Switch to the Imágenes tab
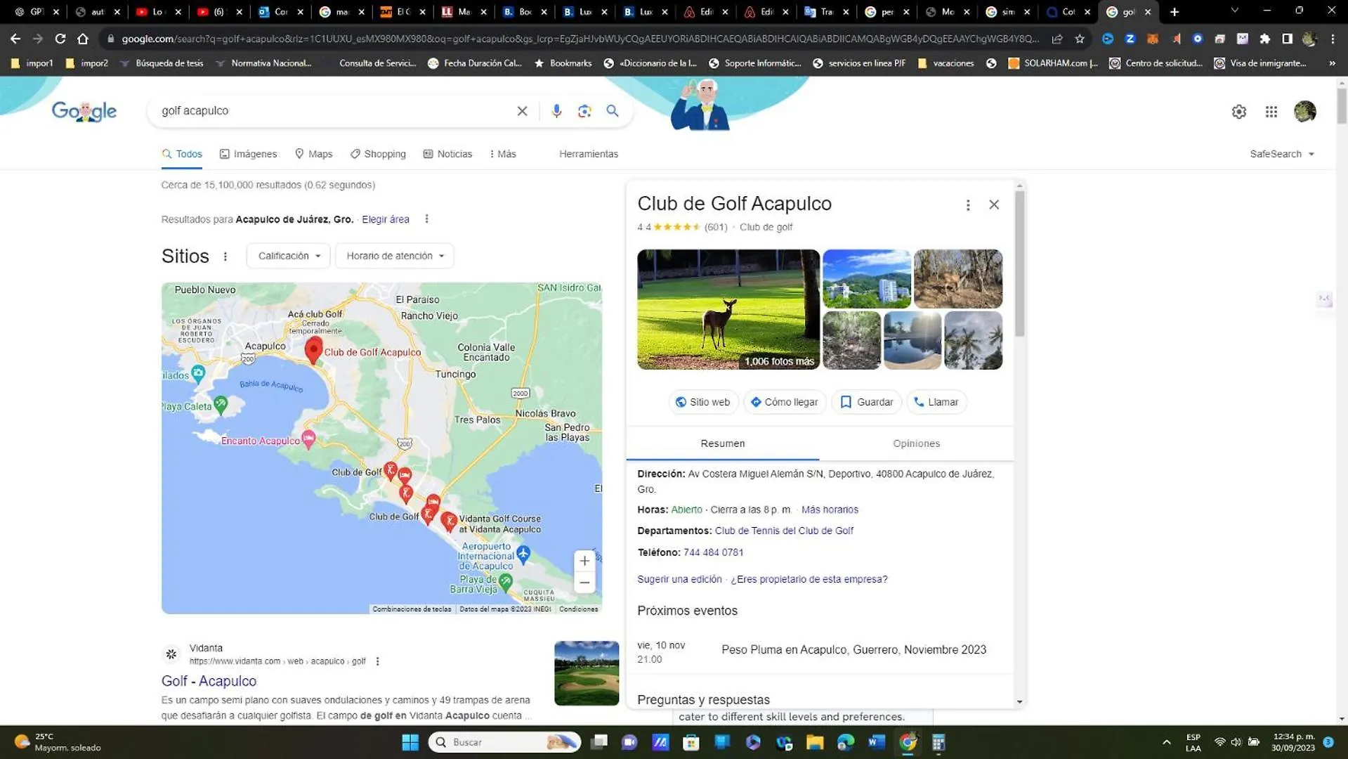 [248, 154]
